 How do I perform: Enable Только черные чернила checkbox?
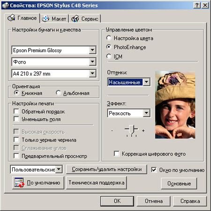[x=16, y=140]
